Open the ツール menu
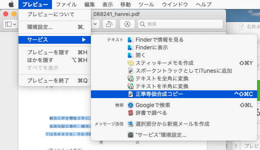 coord(146,4)
